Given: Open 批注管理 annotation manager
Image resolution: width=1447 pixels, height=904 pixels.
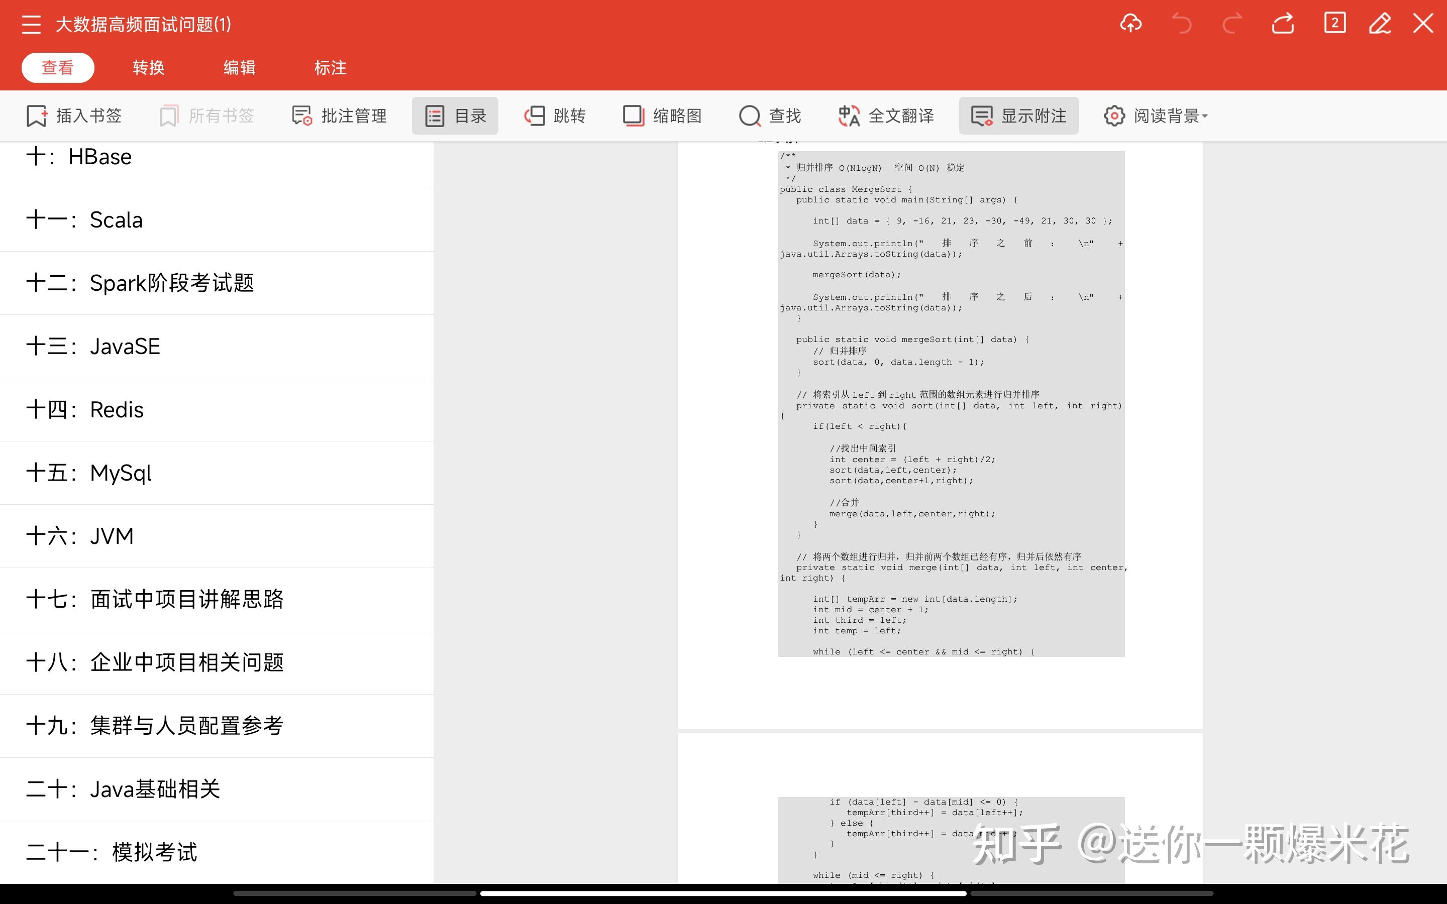Looking at the screenshot, I should (339, 116).
